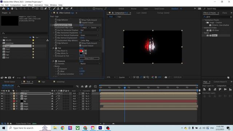Screen dimensions: 233x131
Task: Open the Composition menu
Action: (x=15, y=5)
